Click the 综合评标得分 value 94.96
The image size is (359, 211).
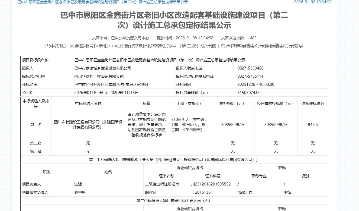[313, 125]
